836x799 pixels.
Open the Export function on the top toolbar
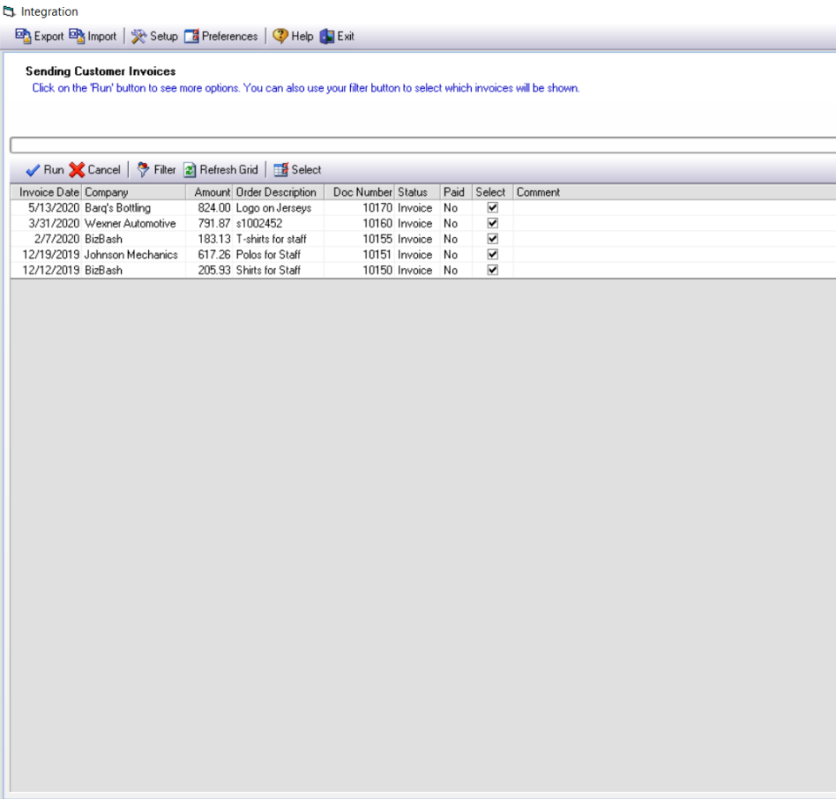pyautogui.click(x=40, y=37)
